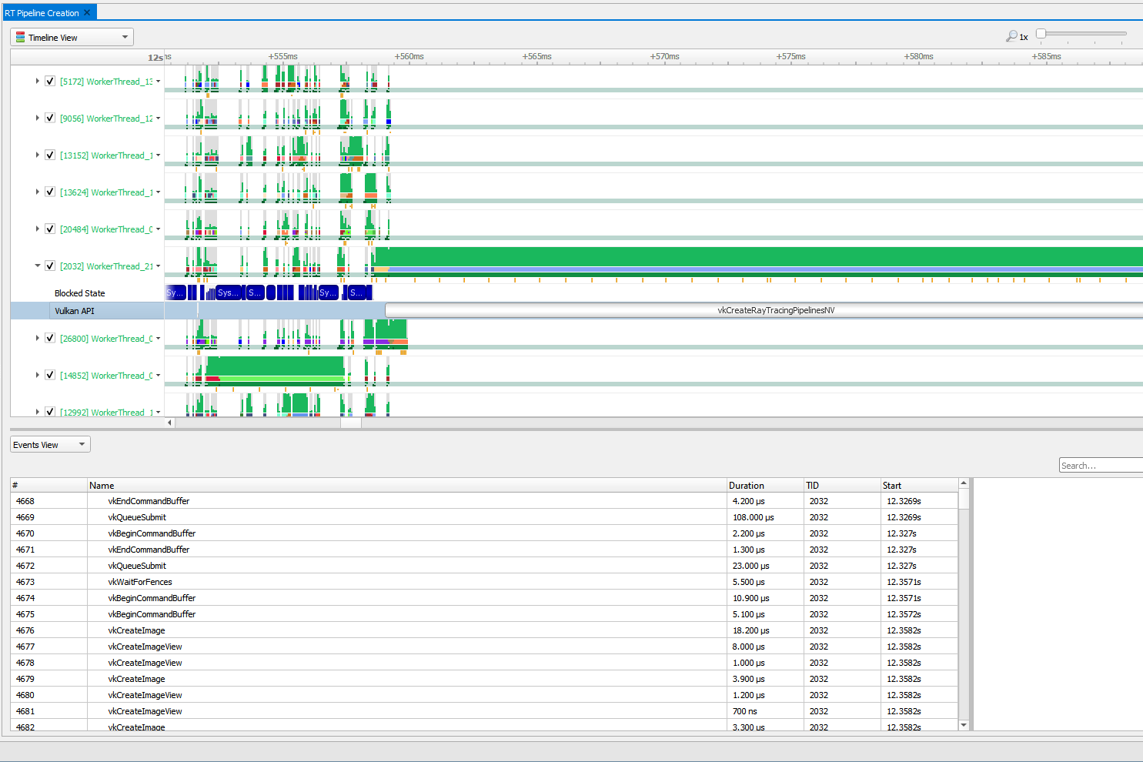Click the events table scroll-up arrow
1143x762 pixels.
click(964, 483)
